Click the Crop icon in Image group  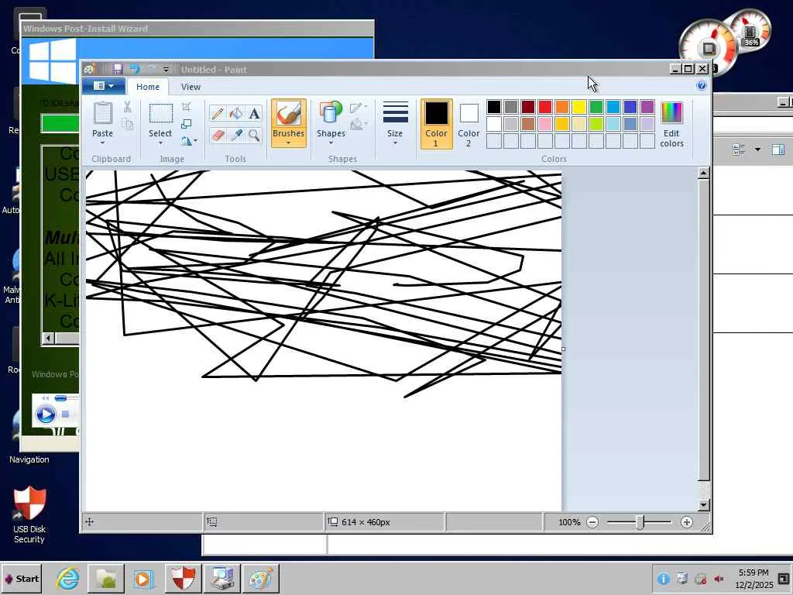coord(186,107)
